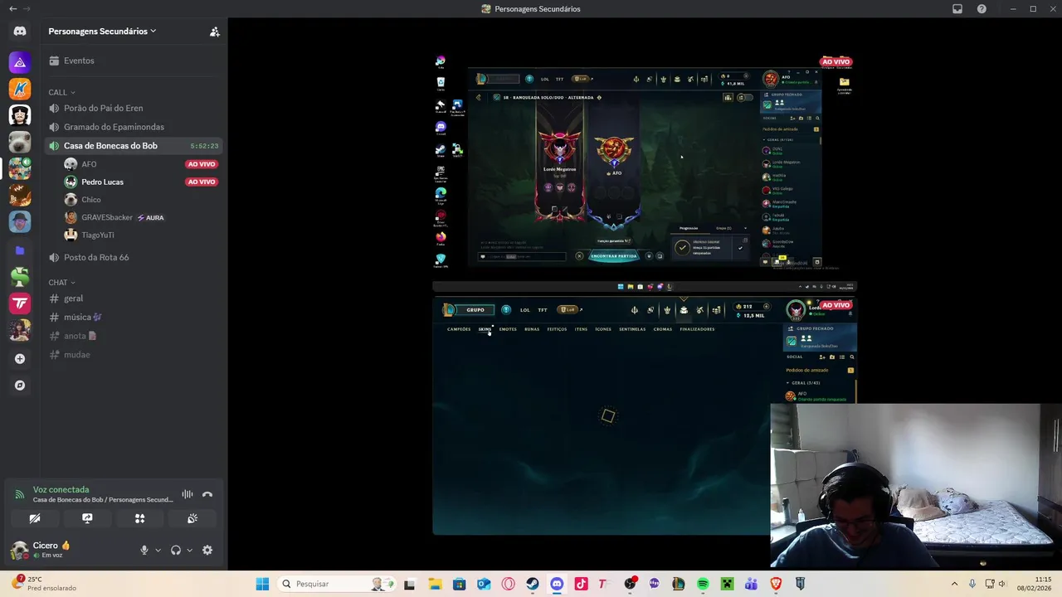The image size is (1062, 597).
Task: Open File Explorer from the taskbar
Action: point(435,584)
